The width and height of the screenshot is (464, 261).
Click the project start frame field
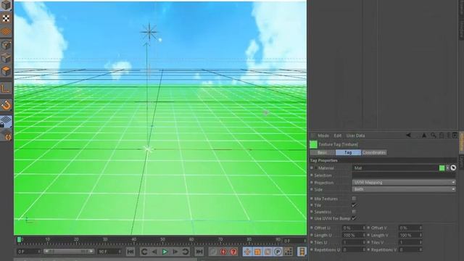tap(29, 252)
